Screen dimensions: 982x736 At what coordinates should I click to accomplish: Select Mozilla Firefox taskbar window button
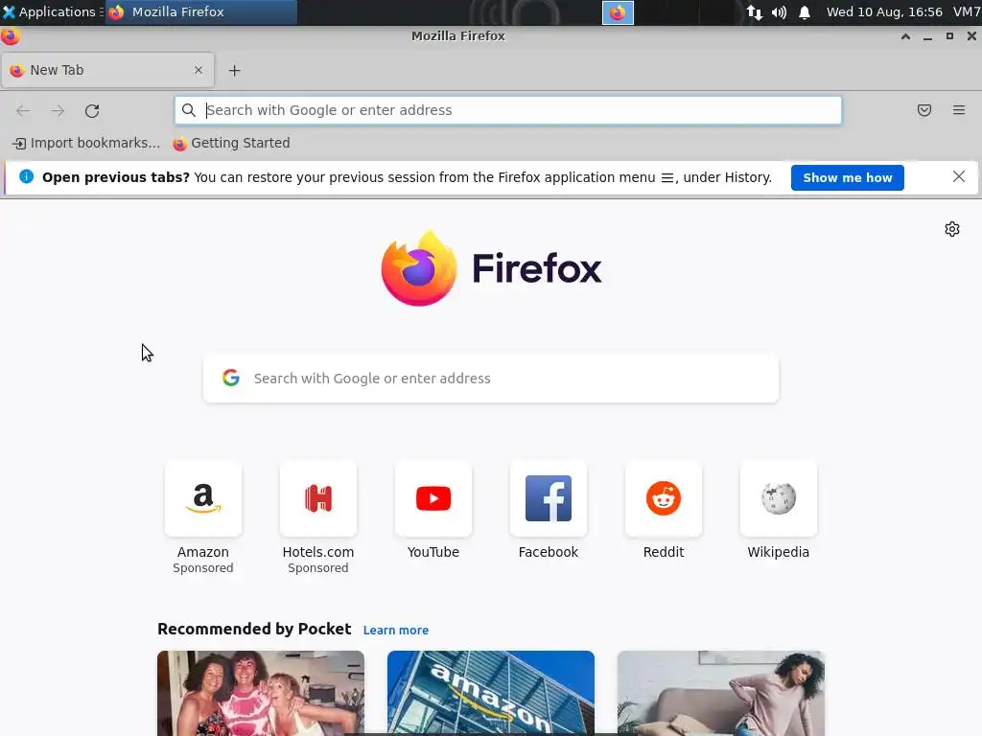click(201, 11)
